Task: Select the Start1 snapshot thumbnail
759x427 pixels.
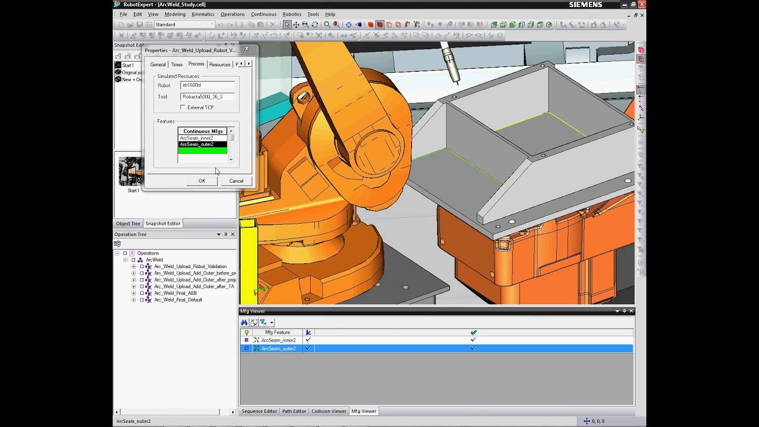Action: pos(130,171)
